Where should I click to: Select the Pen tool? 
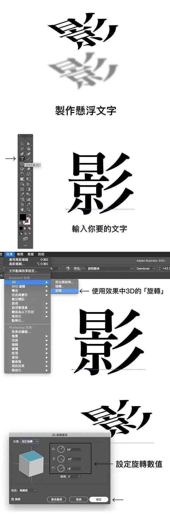click(x=22, y=154)
